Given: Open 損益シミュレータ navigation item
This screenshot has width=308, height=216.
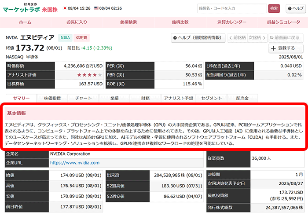Looking at the screenshot, I should (x=283, y=22).
